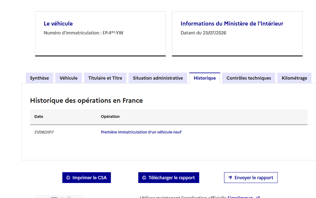This screenshot has width=316, height=198.
Task: Click the Opération column header
Action: pyautogui.click(x=110, y=116)
